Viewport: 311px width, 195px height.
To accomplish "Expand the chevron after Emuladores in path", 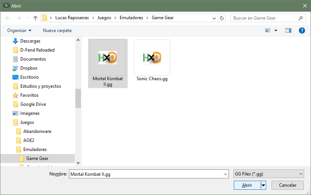I will pyautogui.click(x=147, y=18).
